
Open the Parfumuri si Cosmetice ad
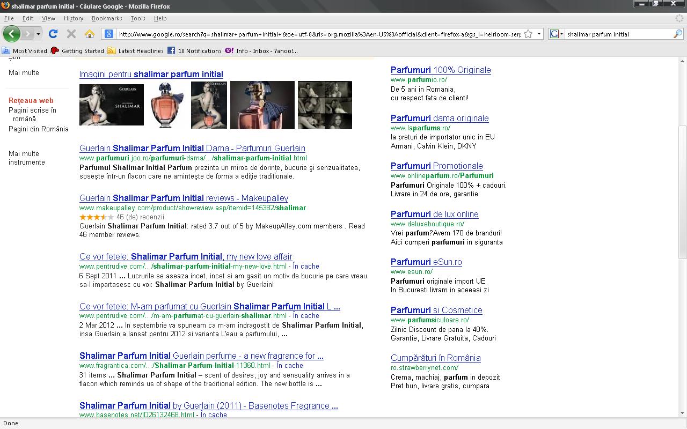click(436, 310)
